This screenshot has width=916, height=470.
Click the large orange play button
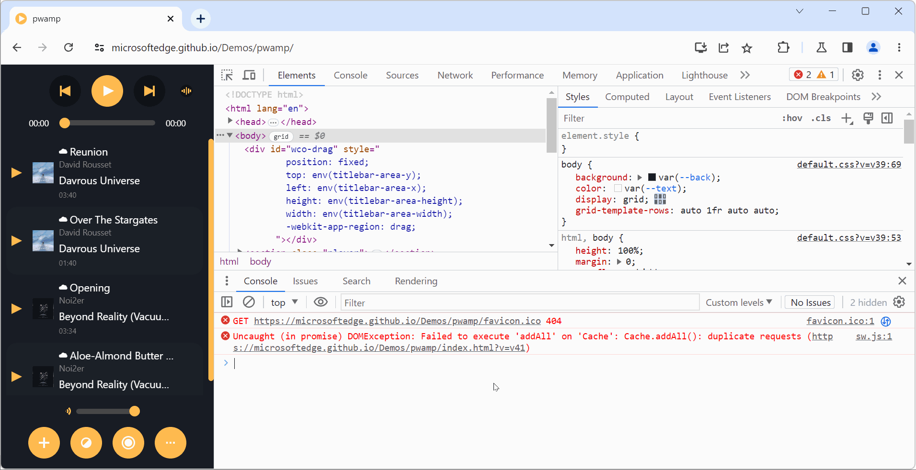(x=107, y=91)
